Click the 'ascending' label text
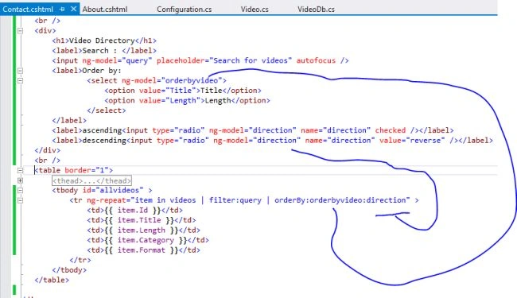 point(103,130)
